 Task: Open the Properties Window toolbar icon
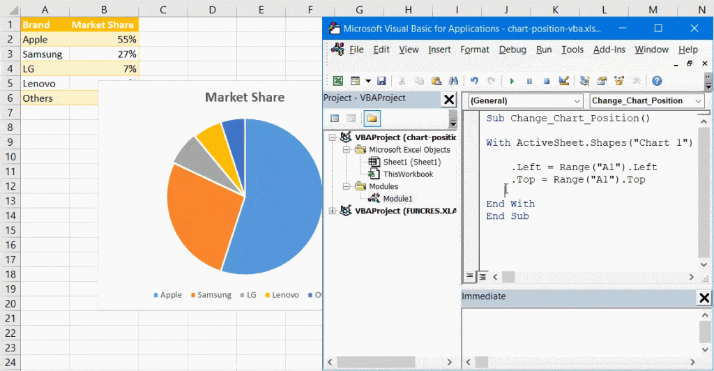click(602, 81)
